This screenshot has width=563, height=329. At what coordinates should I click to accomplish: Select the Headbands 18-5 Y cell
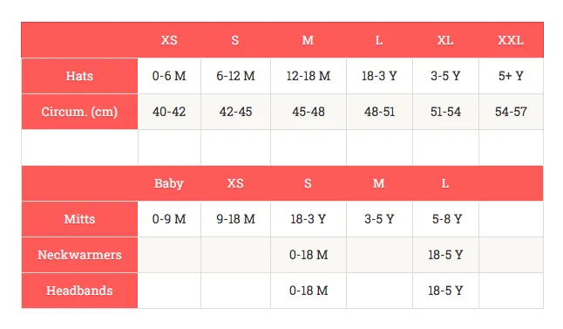(445, 291)
